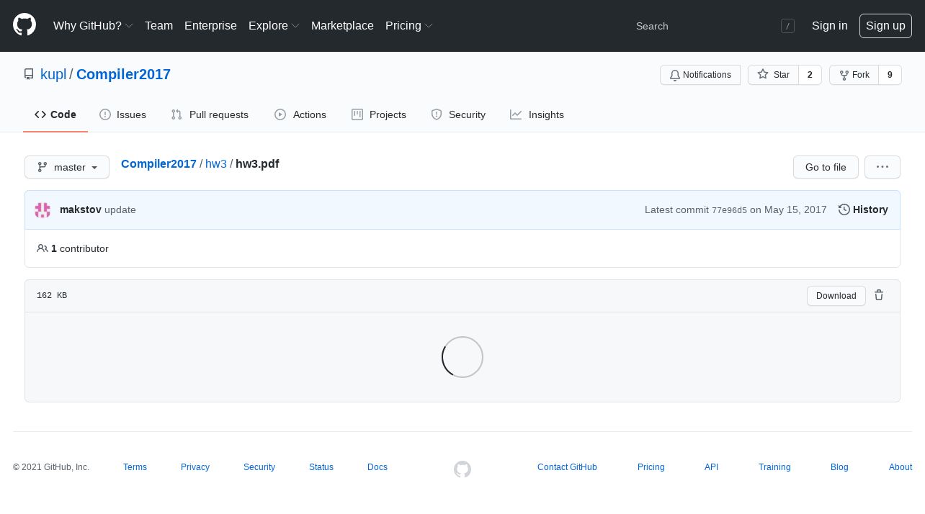Viewport: 925px width, 514px height.
Task: Click the hw3.pdf filename in breadcrumb
Action: 257,164
